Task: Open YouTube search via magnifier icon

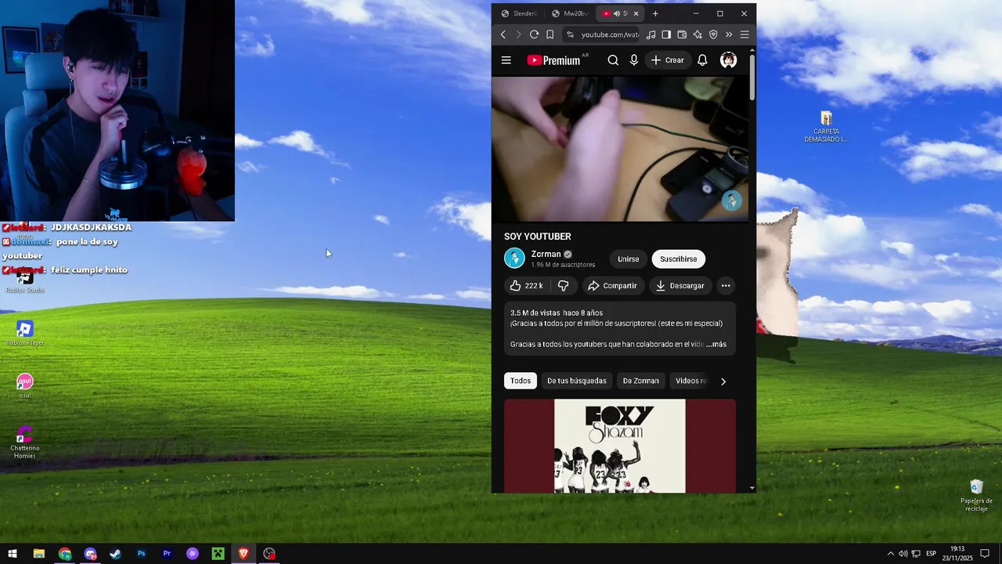Action: click(613, 60)
